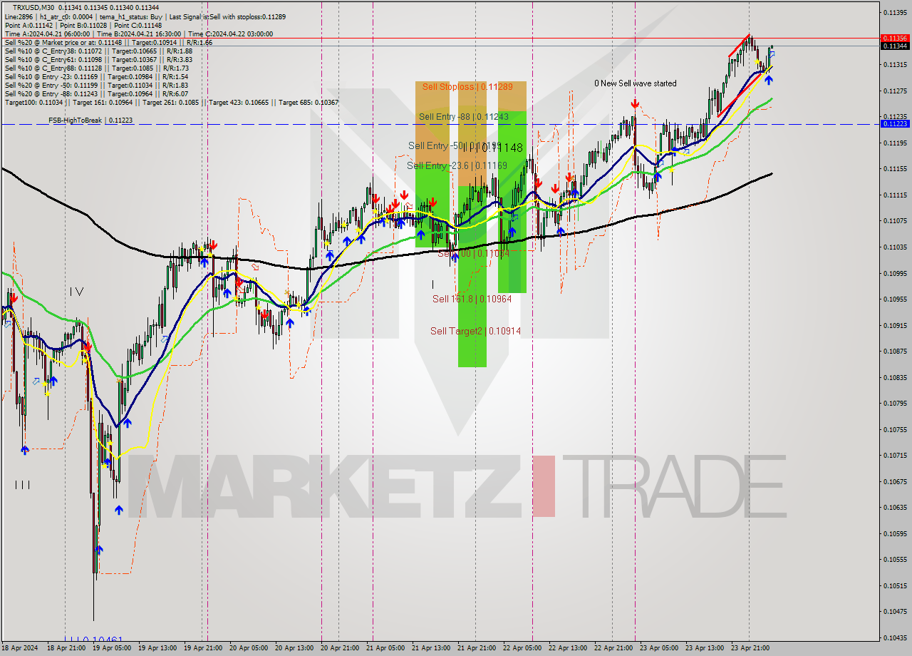This screenshot has width=912, height=656.
Task: Select 0.11275 on the price scale
Action: click(x=894, y=91)
